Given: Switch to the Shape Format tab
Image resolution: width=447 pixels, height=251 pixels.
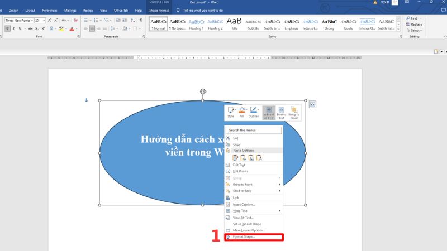Looking at the screenshot, I should pyautogui.click(x=159, y=10).
